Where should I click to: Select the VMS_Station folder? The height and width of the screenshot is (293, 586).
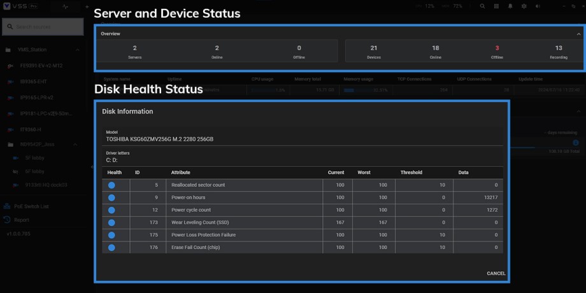coord(32,50)
